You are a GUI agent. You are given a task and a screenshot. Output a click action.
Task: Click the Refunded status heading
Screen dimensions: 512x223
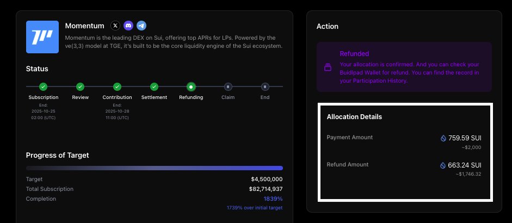tap(354, 54)
